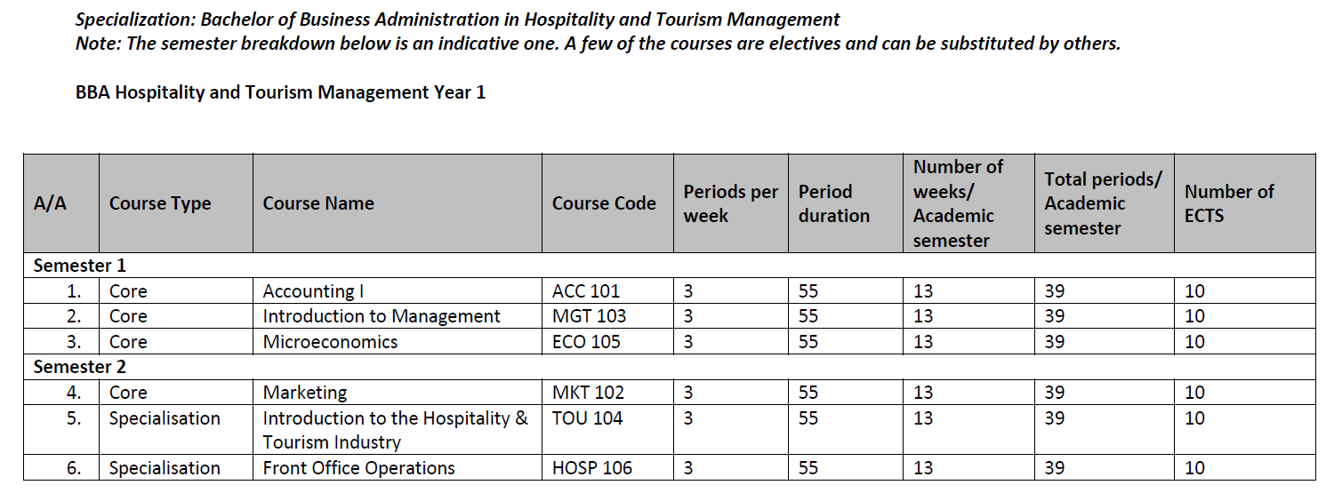Click the Front Office Operations cell
Image resolution: width=1334 pixels, height=493 pixels.
coord(358,468)
